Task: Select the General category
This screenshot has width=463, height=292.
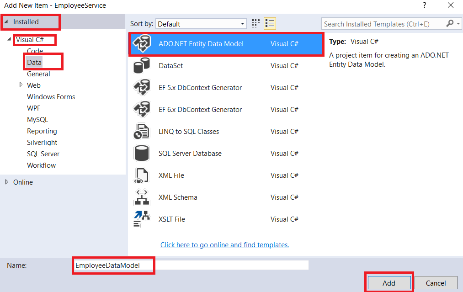Action: coord(38,74)
